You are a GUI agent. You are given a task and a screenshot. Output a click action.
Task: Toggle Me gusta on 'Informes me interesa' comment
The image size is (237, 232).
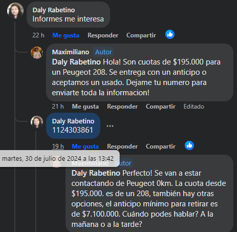[66, 35]
